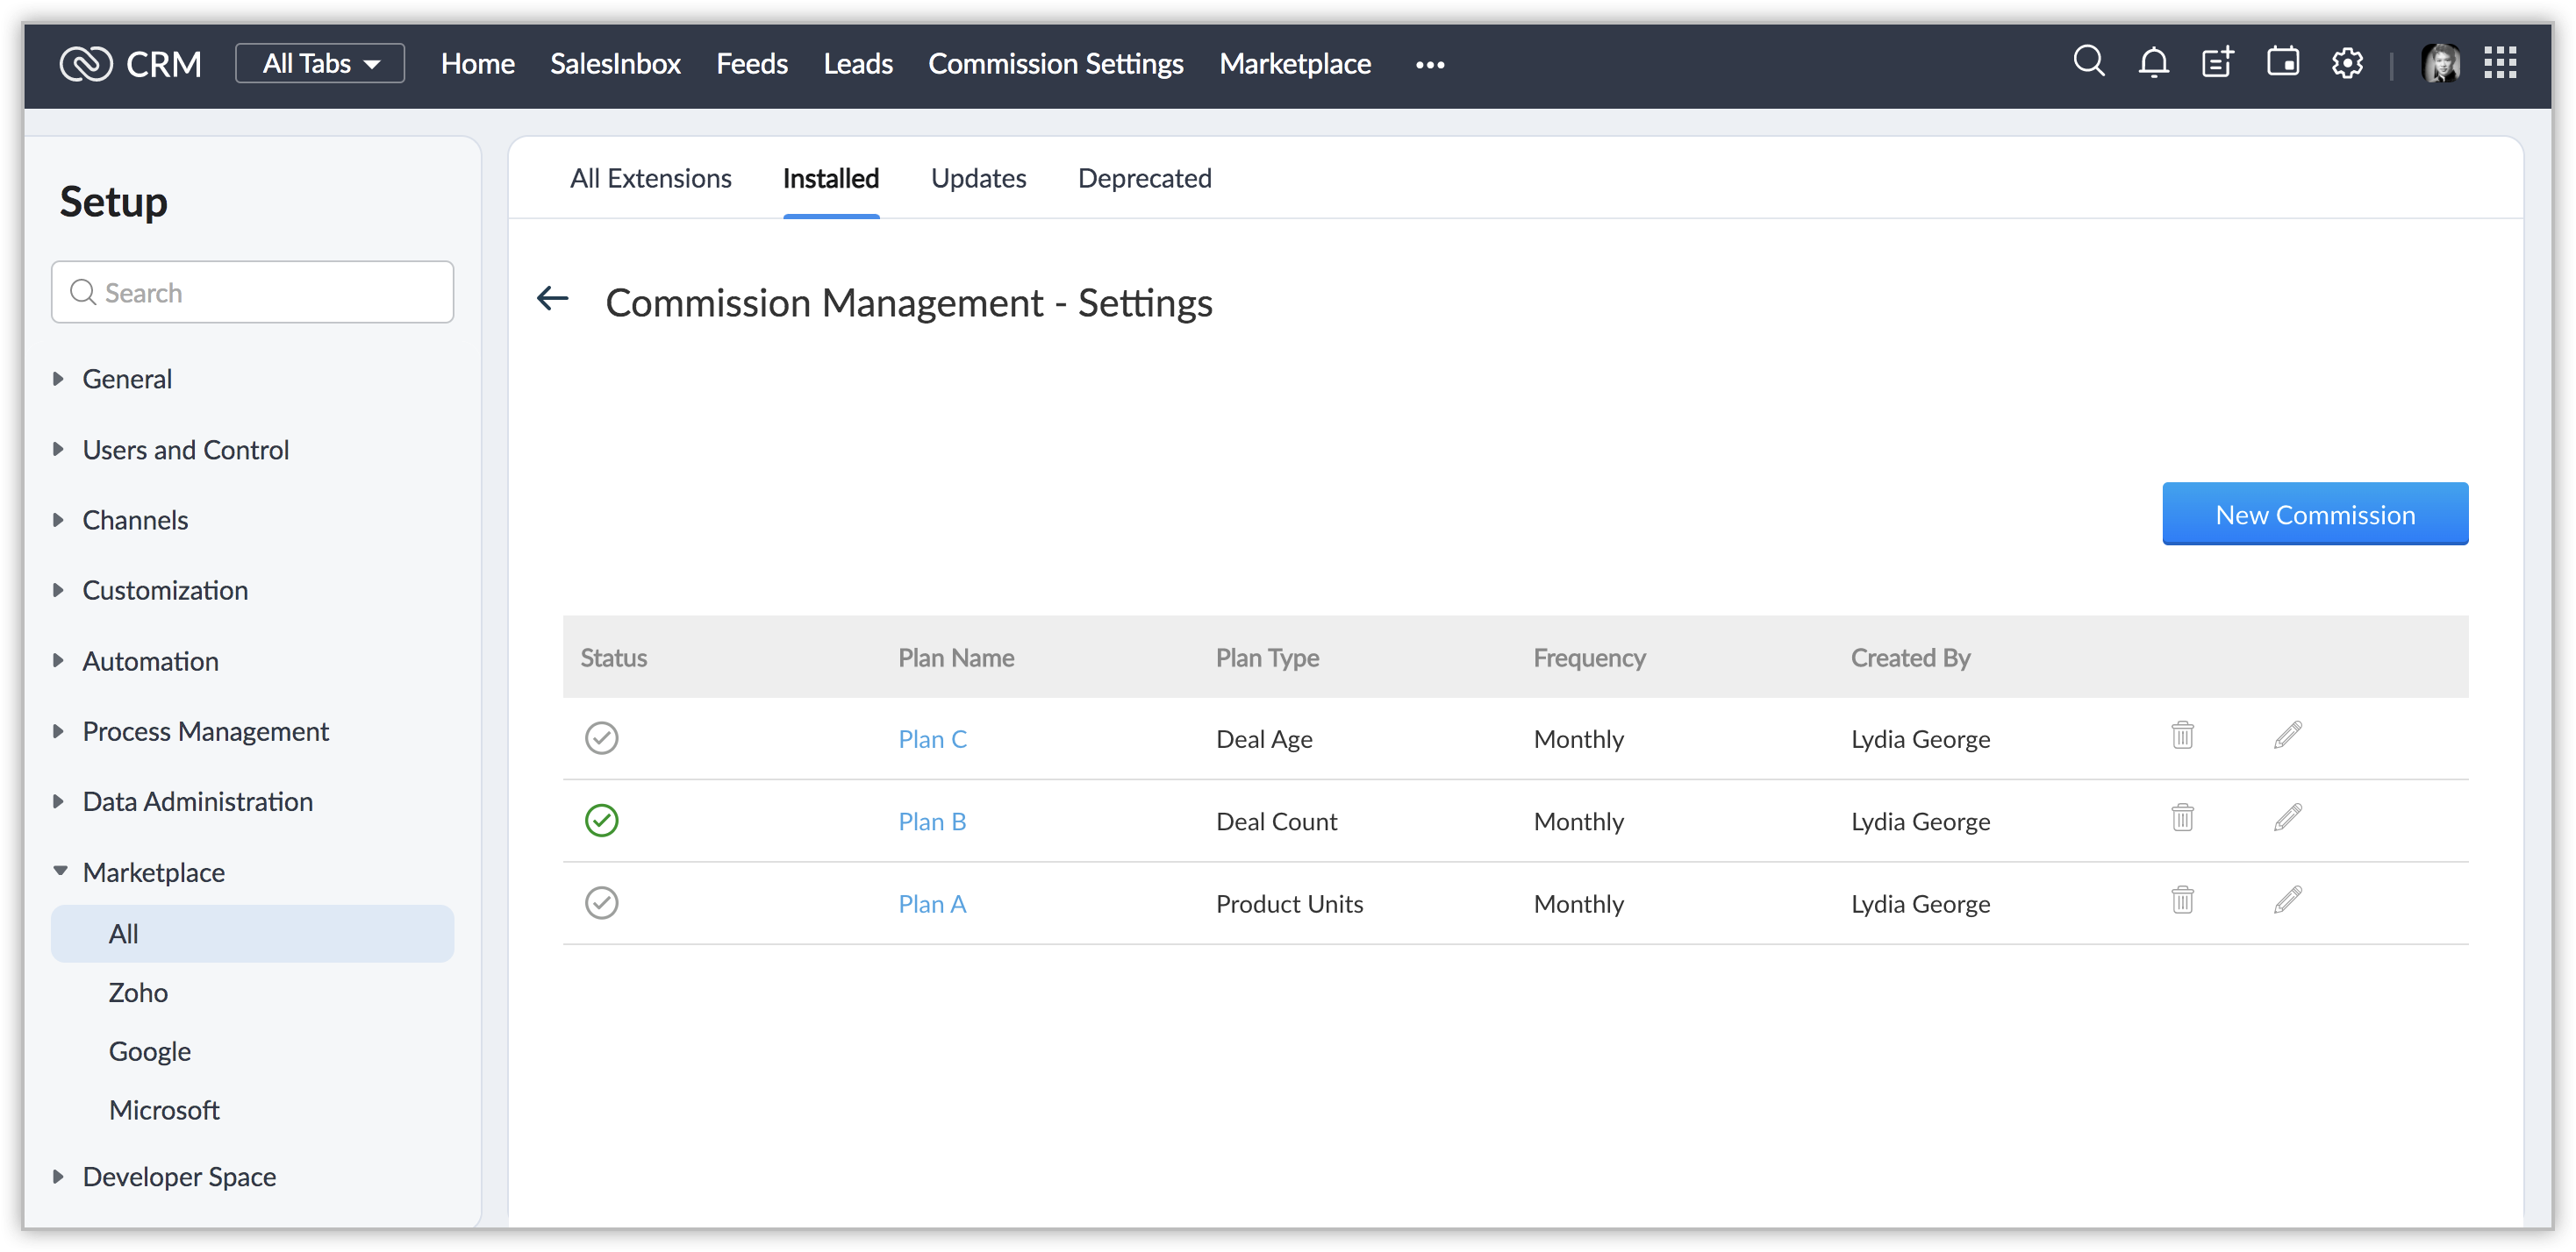Screen dimensions: 2576x1252
Task: Toggle Plan C status checkmark
Action: point(601,737)
